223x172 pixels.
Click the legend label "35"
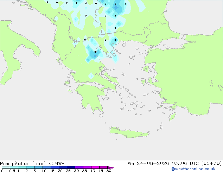point(84,171)
